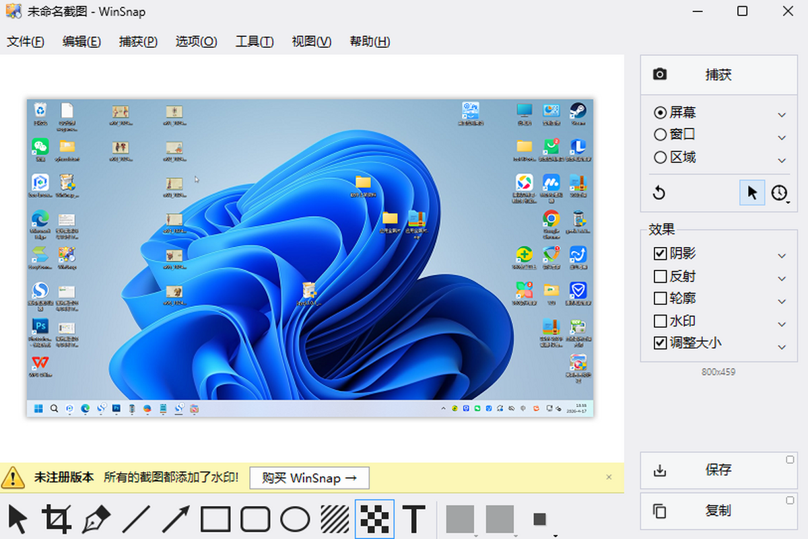Click the 购买 WinSnap button

309,478
